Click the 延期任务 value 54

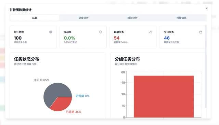tap(117, 38)
